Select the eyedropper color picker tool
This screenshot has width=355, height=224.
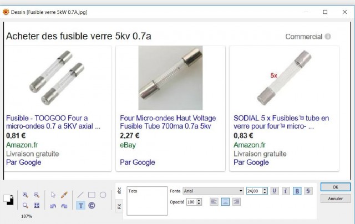[x=64, y=195]
